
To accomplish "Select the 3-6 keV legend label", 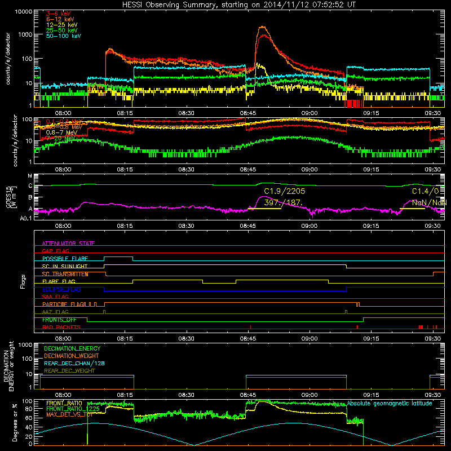I will 58,14.
